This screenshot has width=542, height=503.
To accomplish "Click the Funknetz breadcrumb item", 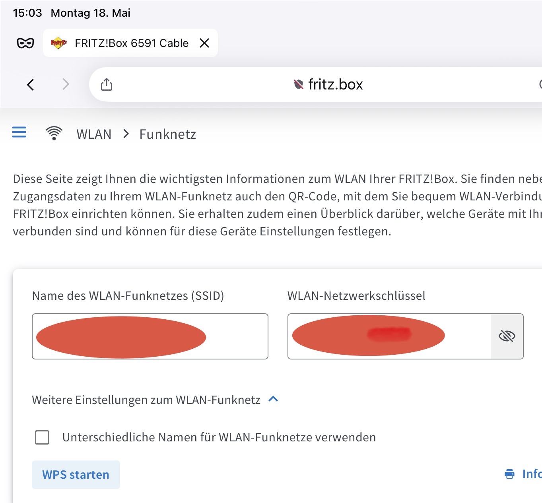I will 168,134.
